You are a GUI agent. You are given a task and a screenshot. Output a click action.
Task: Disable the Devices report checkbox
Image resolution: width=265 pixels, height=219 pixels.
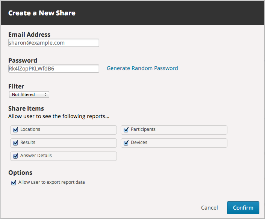[x=126, y=143]
